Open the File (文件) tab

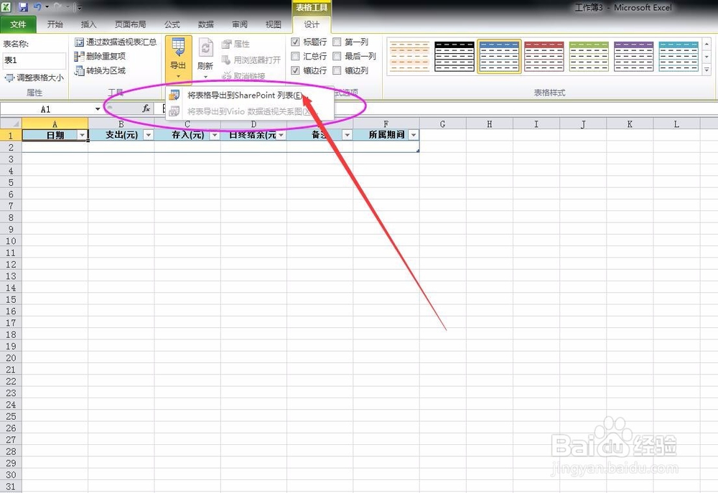pyautogui.click(x=18, y=24)
